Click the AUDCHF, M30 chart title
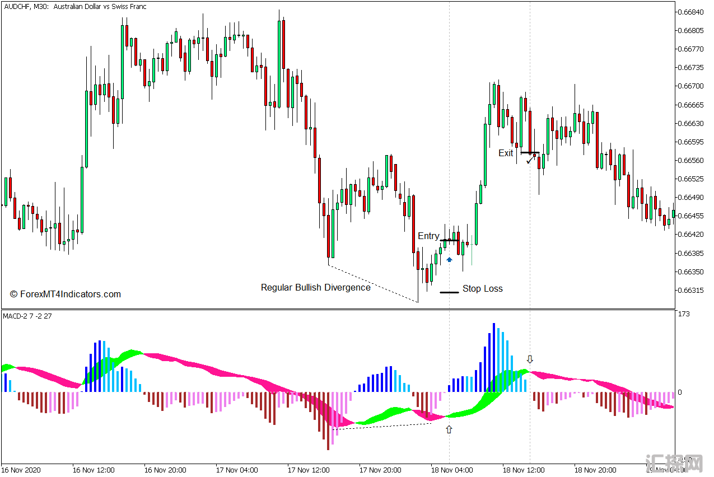 [x=75, y=7]
